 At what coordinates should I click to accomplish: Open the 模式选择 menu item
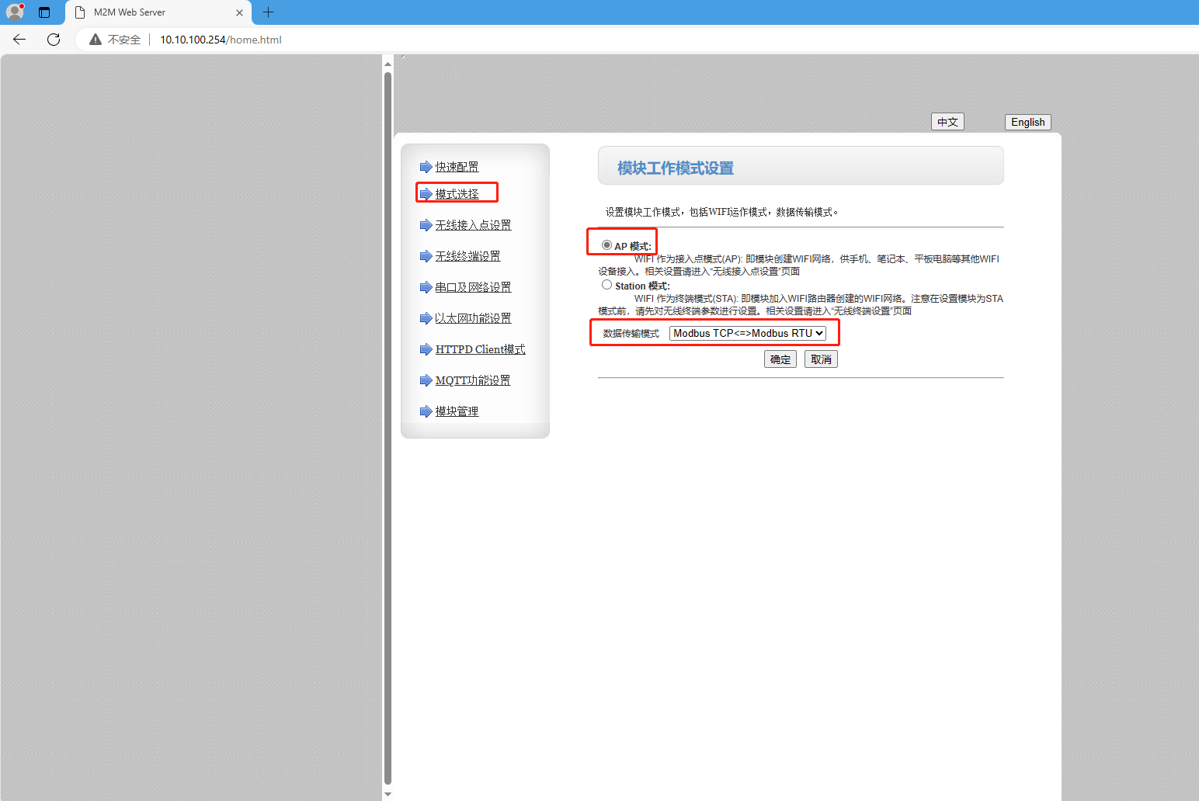click(457, 194)
